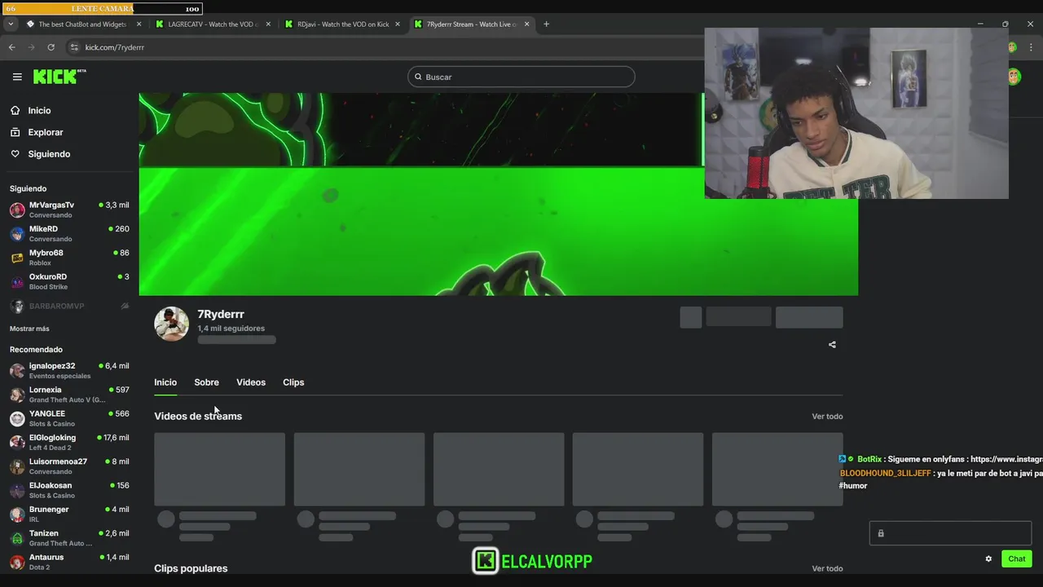Switch to the ChatBot and Widgets browser tab
This screenshot has height=587, width=1043.
coord(81,24)
